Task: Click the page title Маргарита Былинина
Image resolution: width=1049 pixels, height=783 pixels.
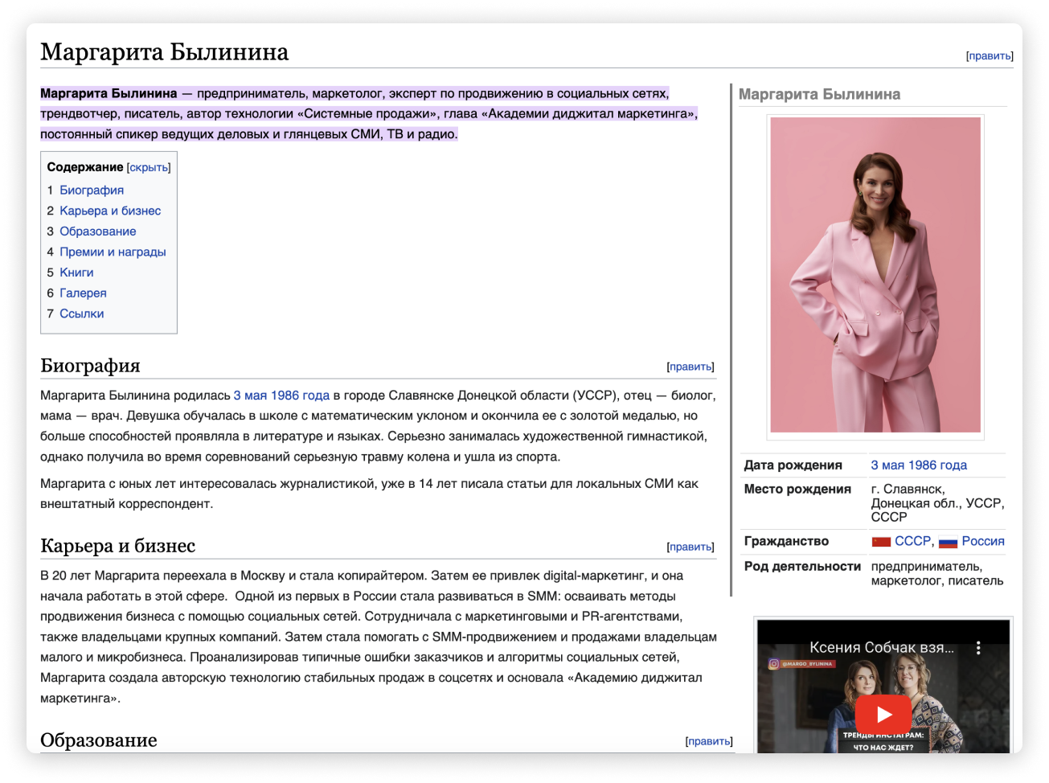Action: coord(165,51)
